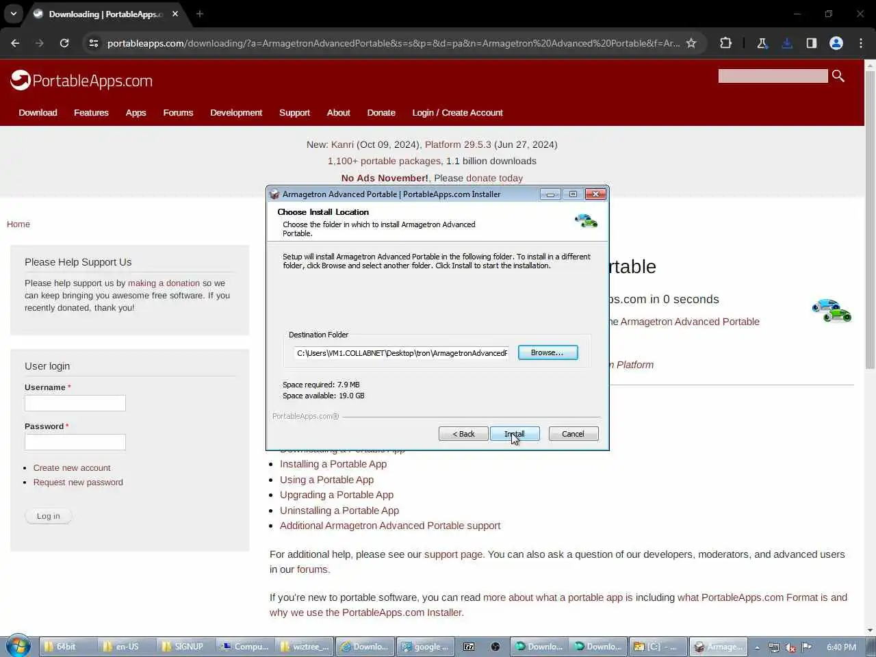
Task: Click the donate today link
Action: pos(494,178)
